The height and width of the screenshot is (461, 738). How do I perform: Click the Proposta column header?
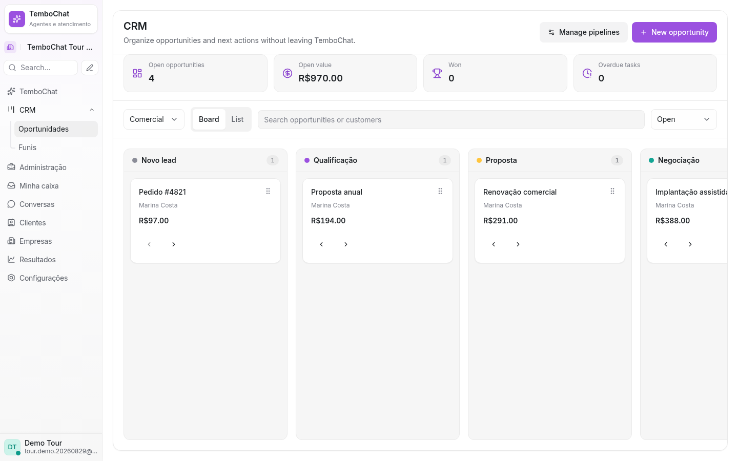pos(550,160)
